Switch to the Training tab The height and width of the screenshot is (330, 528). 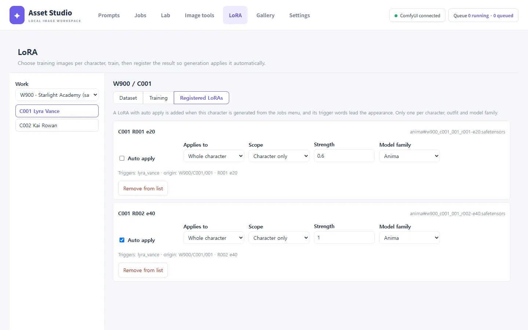[x=158, y=98]
